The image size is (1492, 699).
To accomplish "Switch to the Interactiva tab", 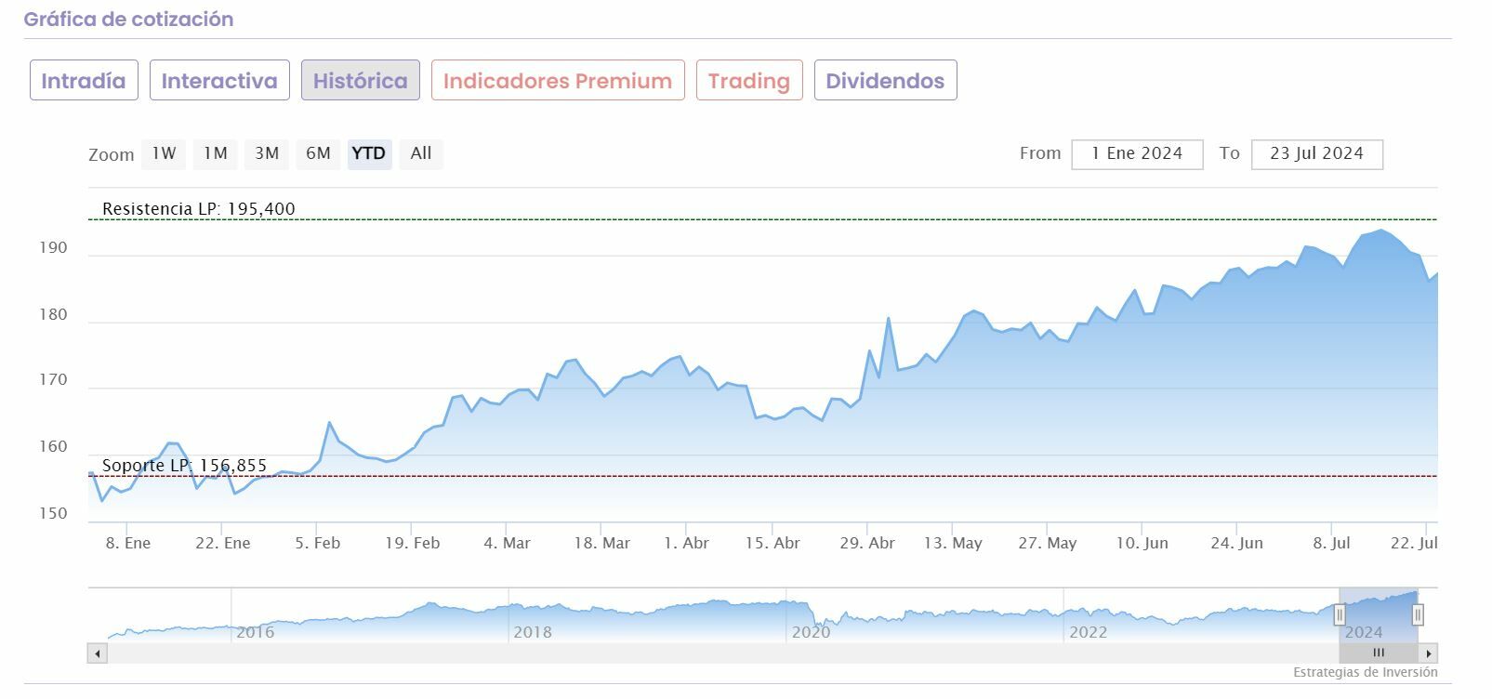I will (219, 81).
